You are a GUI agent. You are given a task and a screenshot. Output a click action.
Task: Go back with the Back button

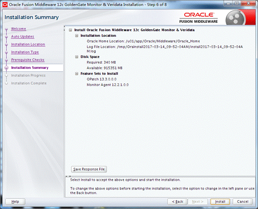177,202
